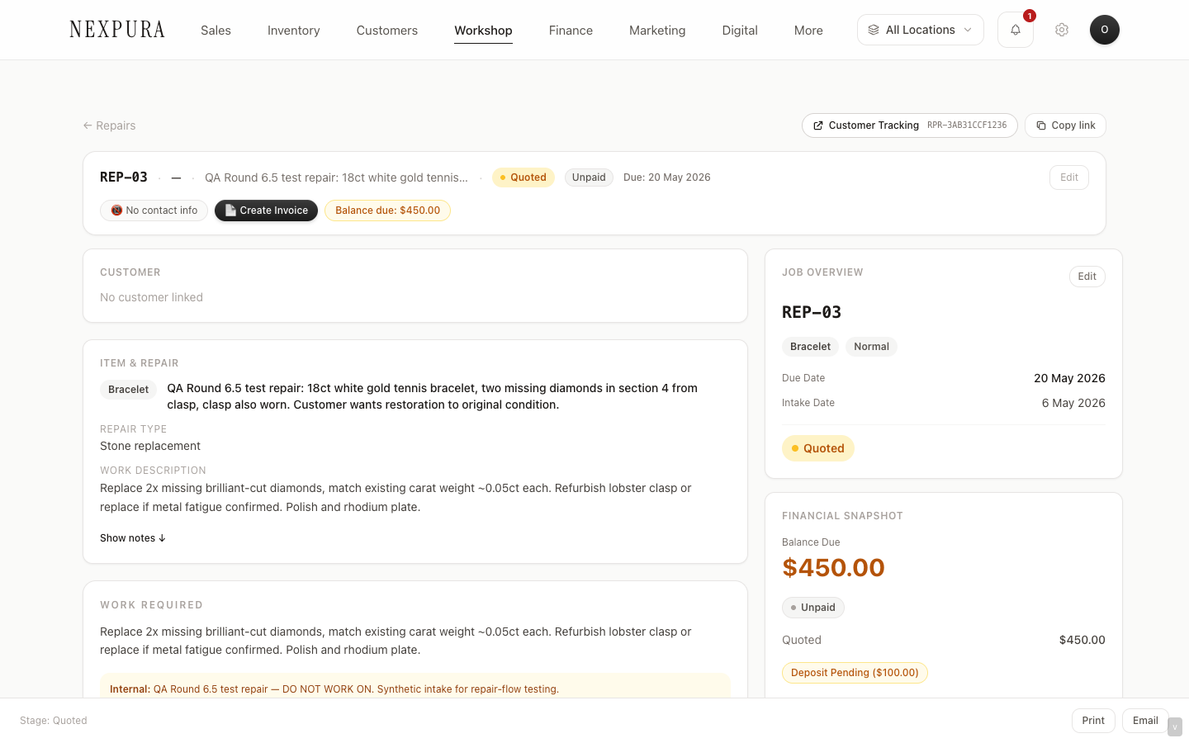Open the More menu
Screen dimensions: 1189x743
(x=808, y=31)
